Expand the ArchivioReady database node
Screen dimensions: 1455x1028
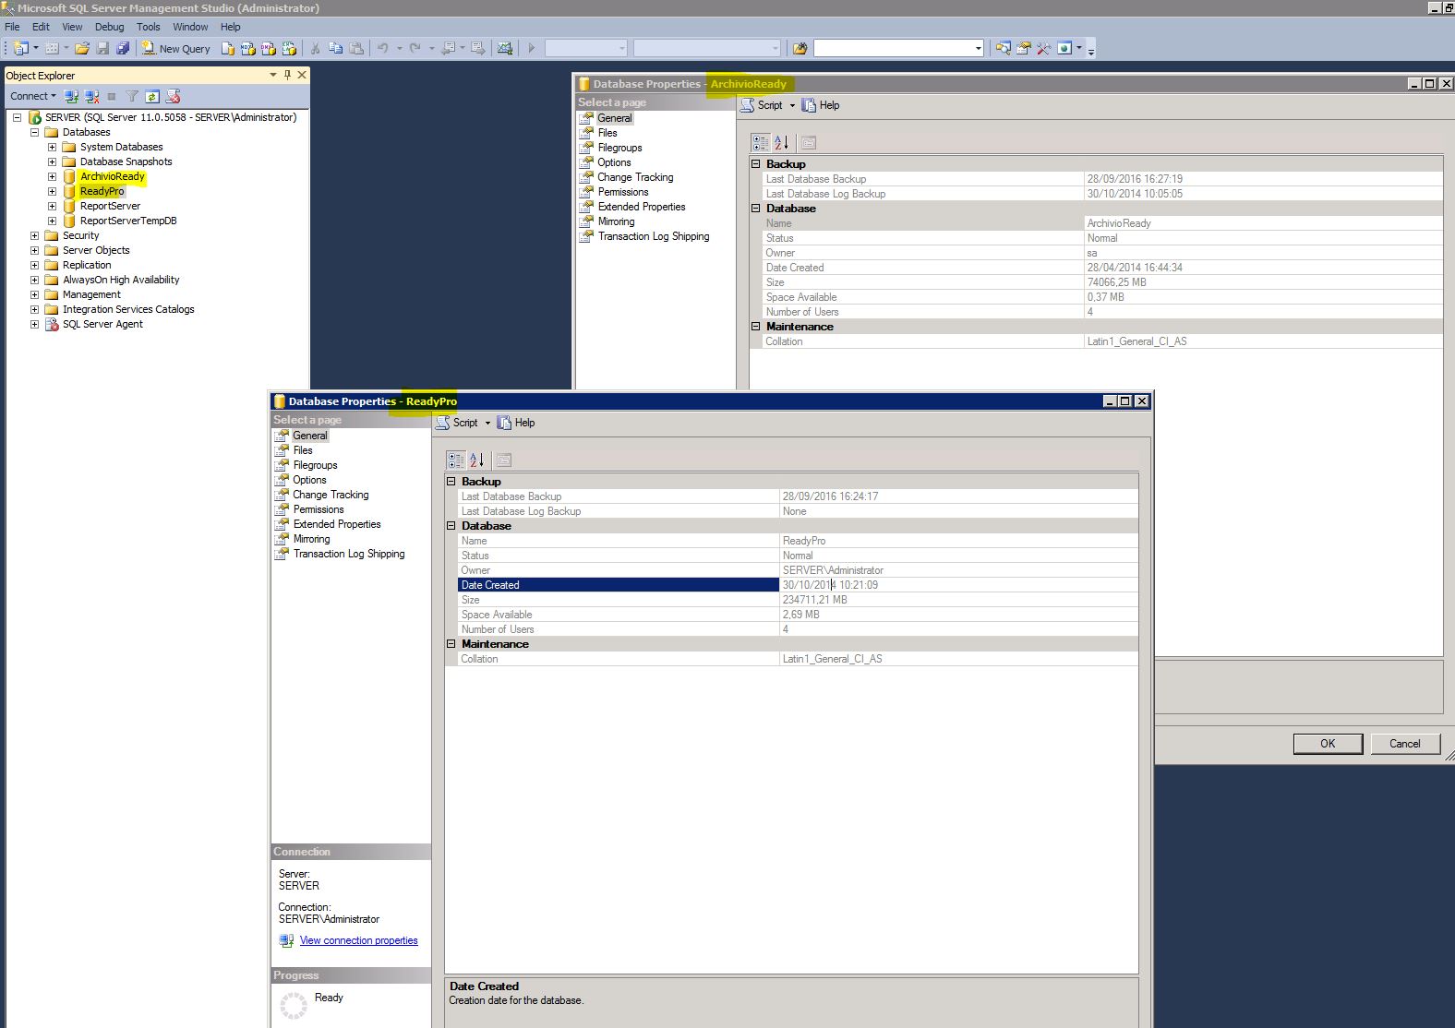[52, 176]
